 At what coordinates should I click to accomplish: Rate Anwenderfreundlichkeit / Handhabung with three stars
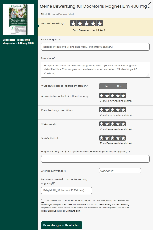pos(112,96)
